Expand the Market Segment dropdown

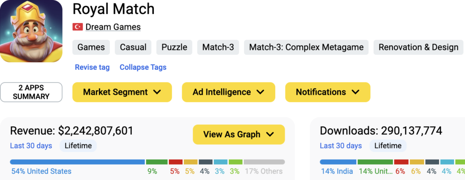122,92
